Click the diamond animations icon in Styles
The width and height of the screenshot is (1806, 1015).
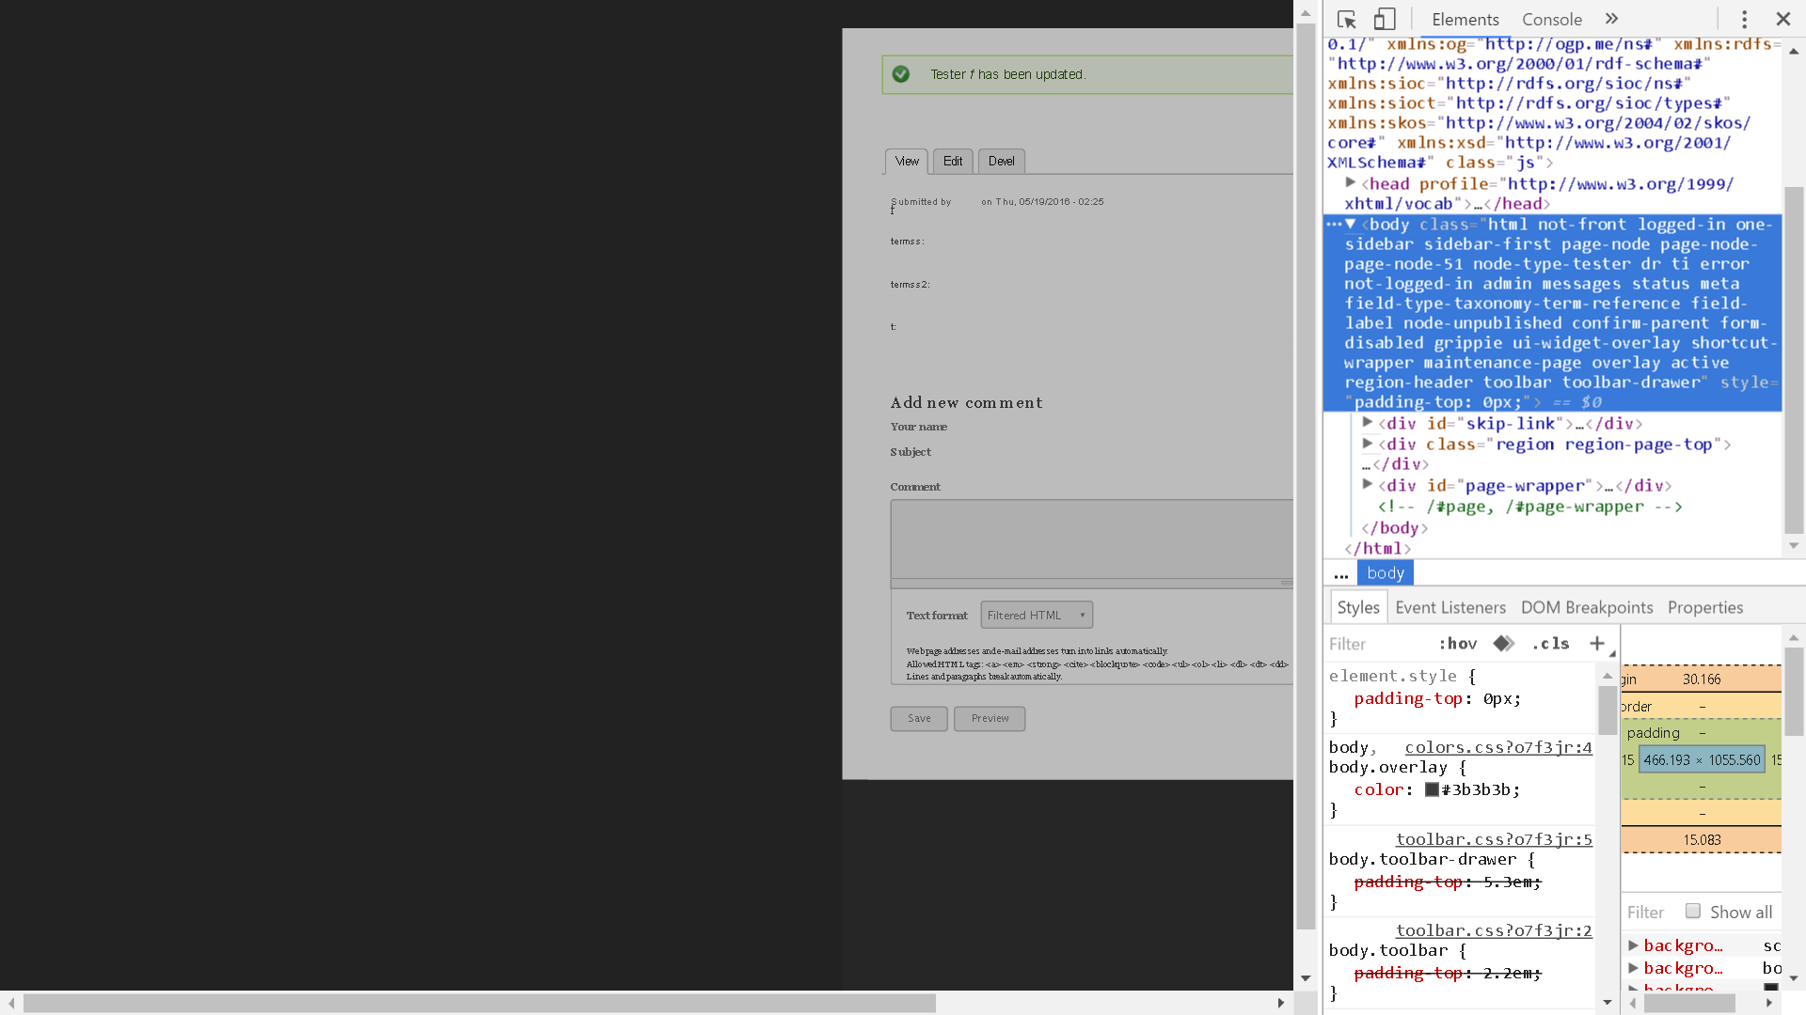[1503, 644]
